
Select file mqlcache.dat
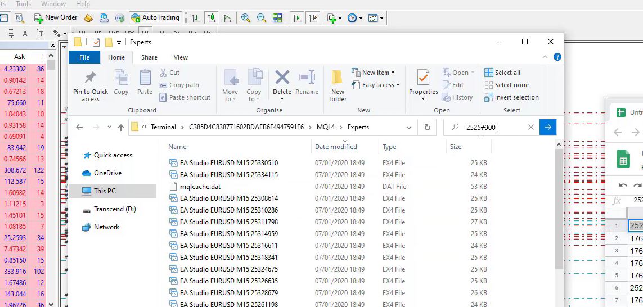pyautogui.click(x=195, y=187)
